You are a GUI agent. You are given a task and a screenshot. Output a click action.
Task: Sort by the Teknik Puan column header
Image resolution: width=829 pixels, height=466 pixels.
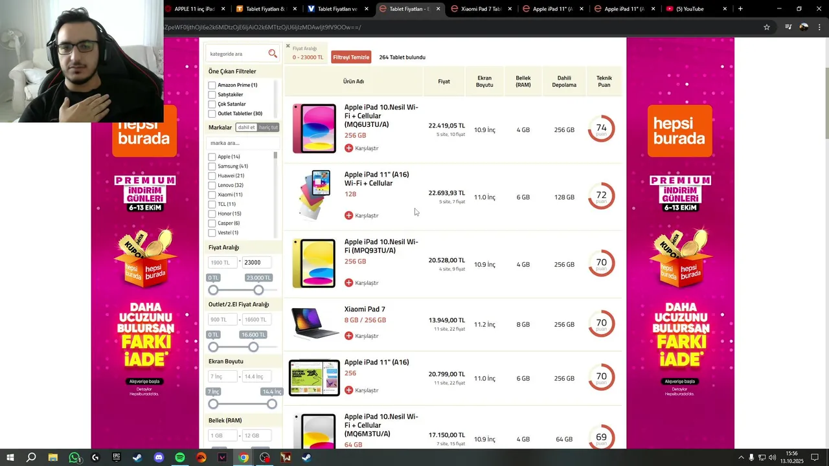pos(604,82)
